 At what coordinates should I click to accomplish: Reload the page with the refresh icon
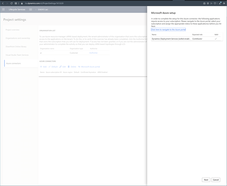tap(11, 3)
